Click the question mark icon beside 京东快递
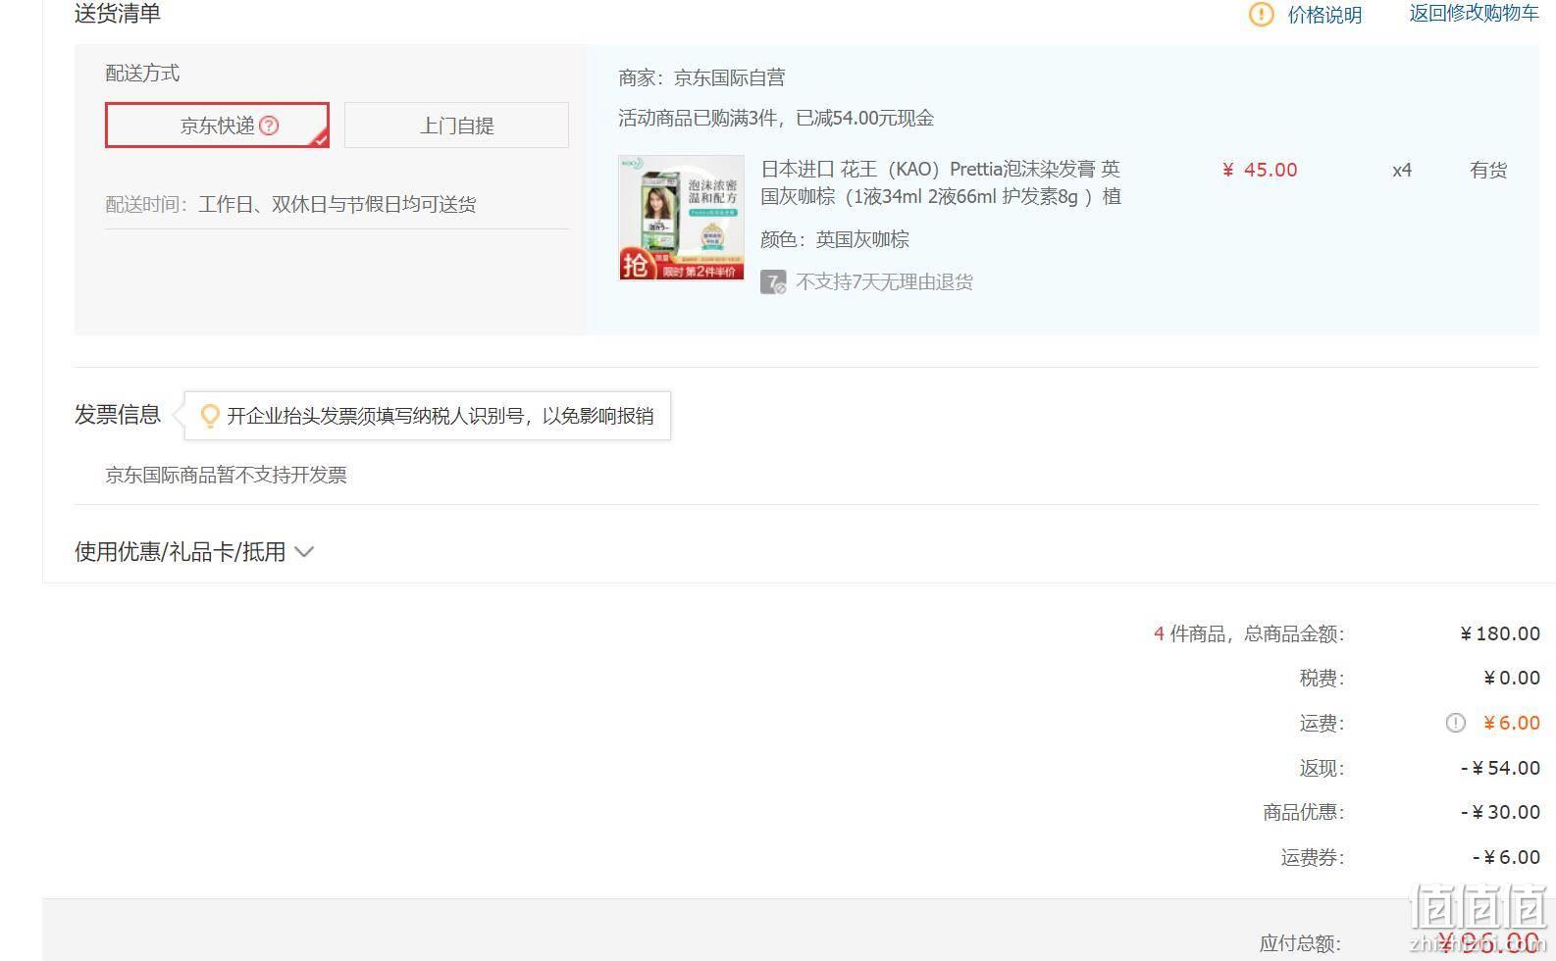 [269, 126]
